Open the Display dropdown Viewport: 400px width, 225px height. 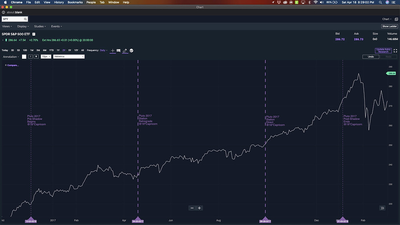[23, 26]
